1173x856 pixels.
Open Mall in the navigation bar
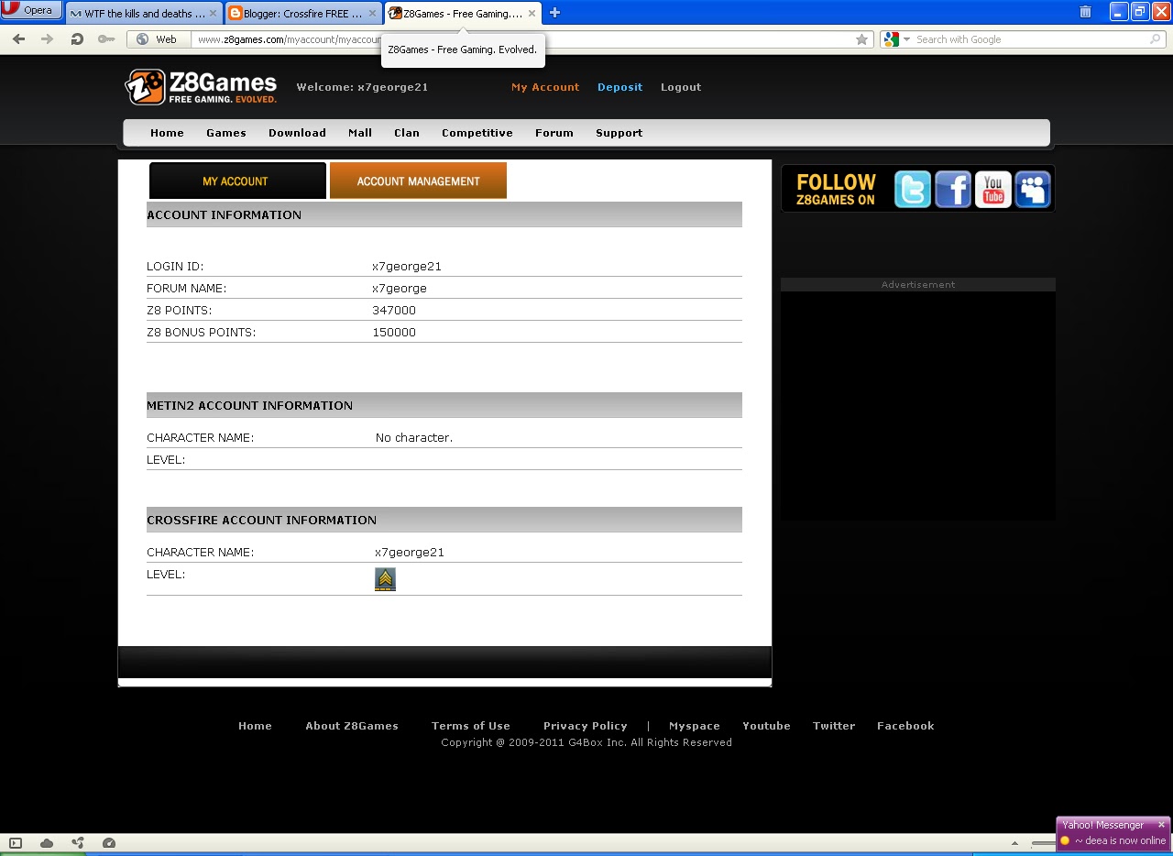click(x=360, y=133)
